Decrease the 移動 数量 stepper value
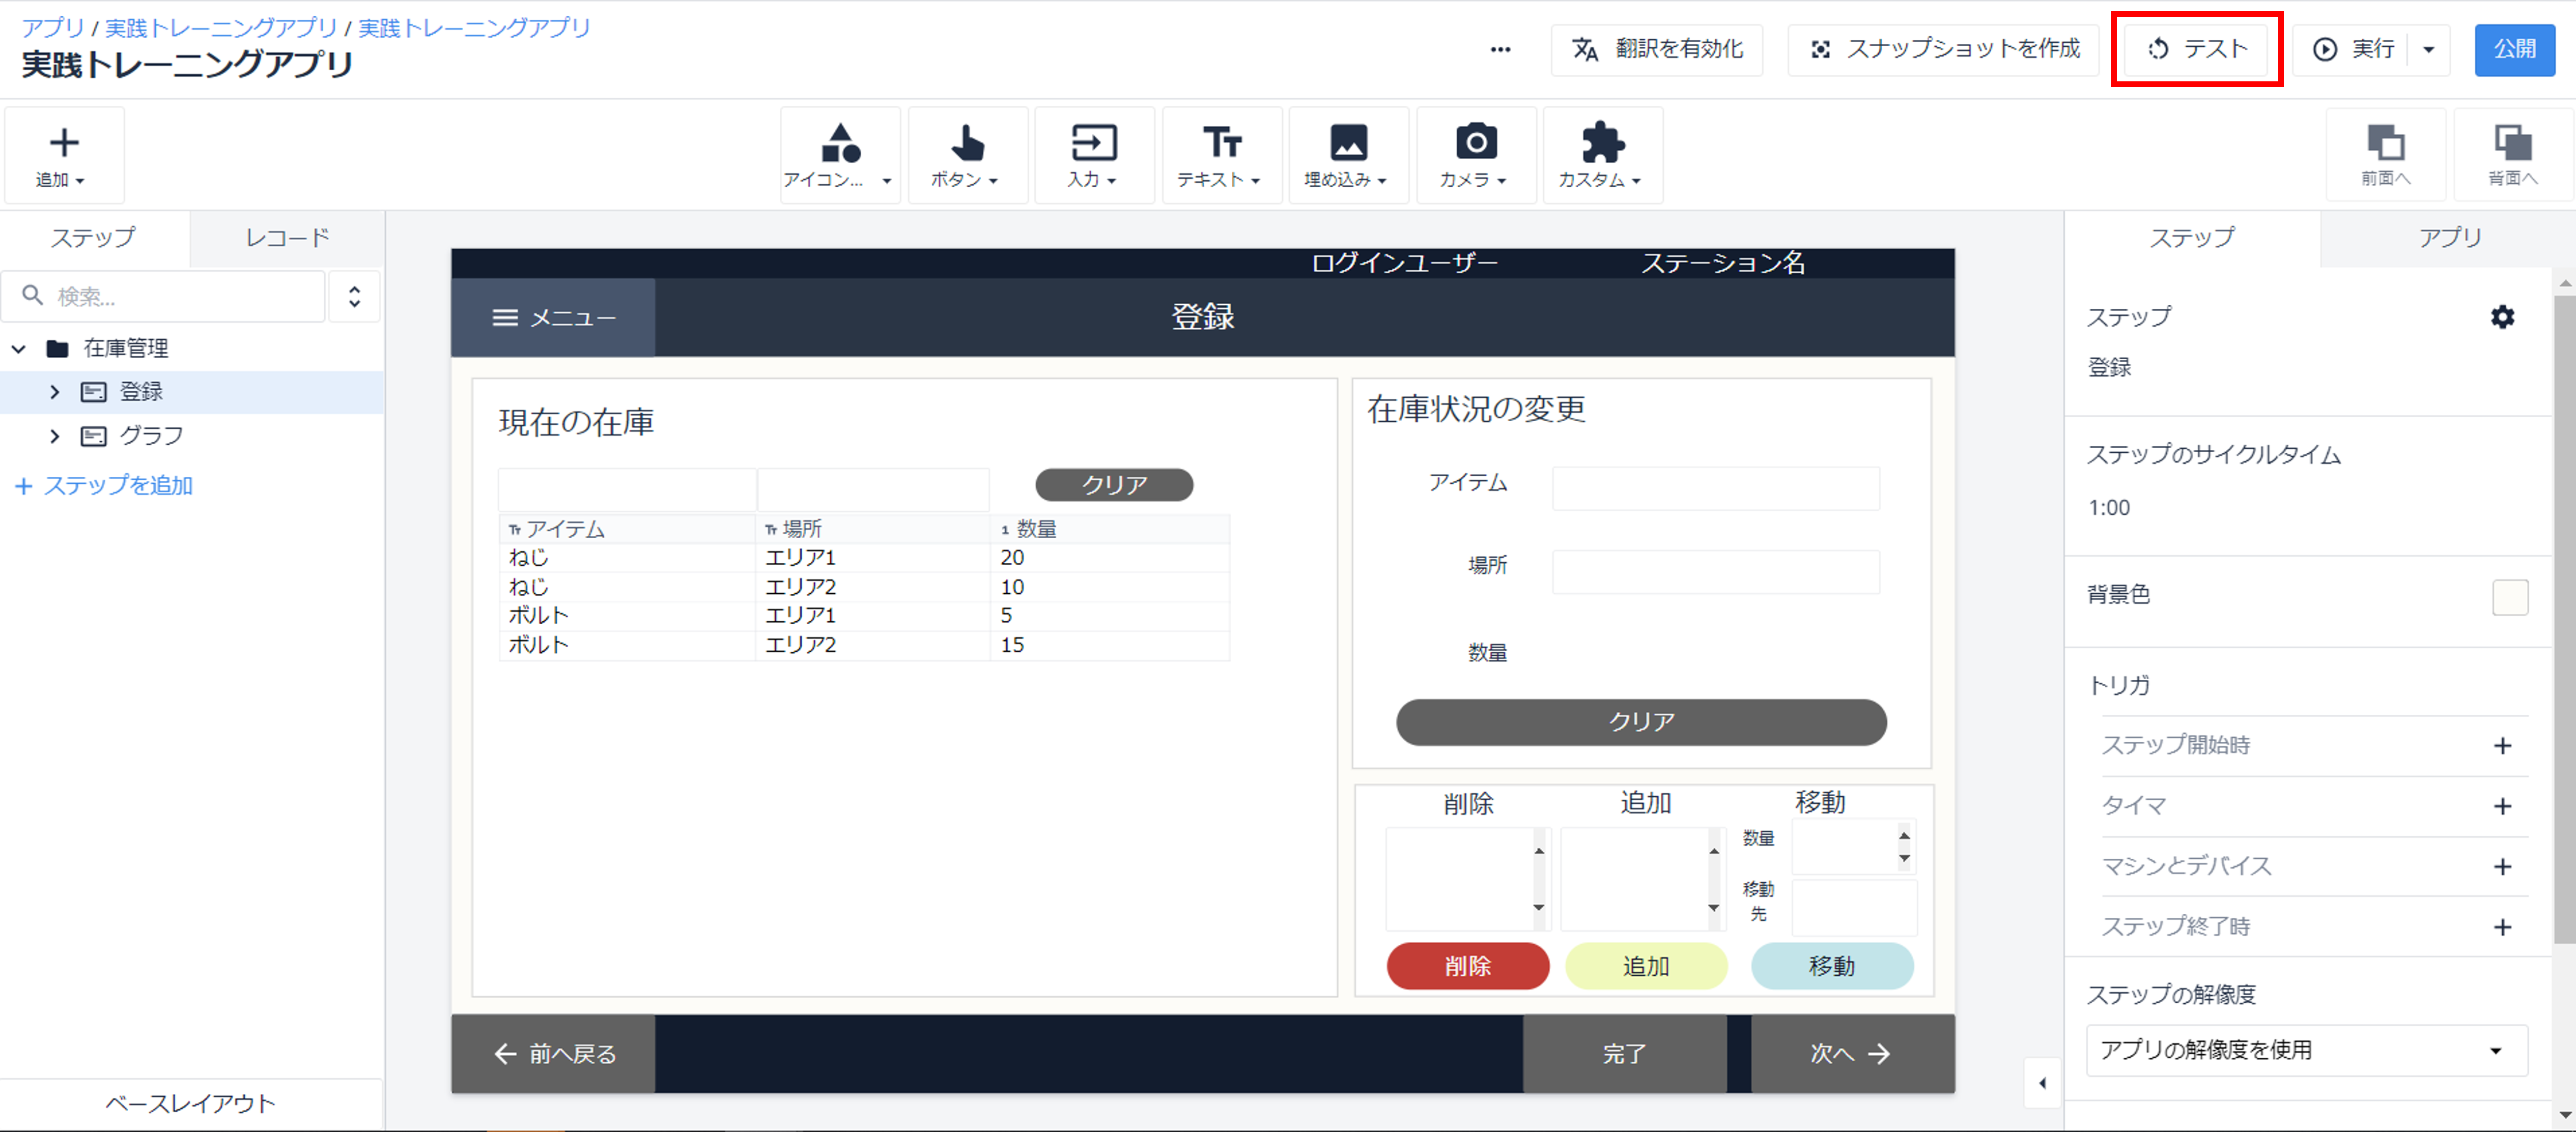 pos(1904,858)
